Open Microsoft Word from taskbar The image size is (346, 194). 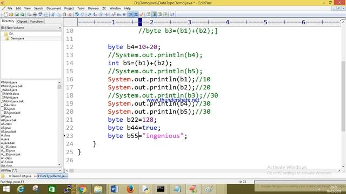[x=115, y=189]
